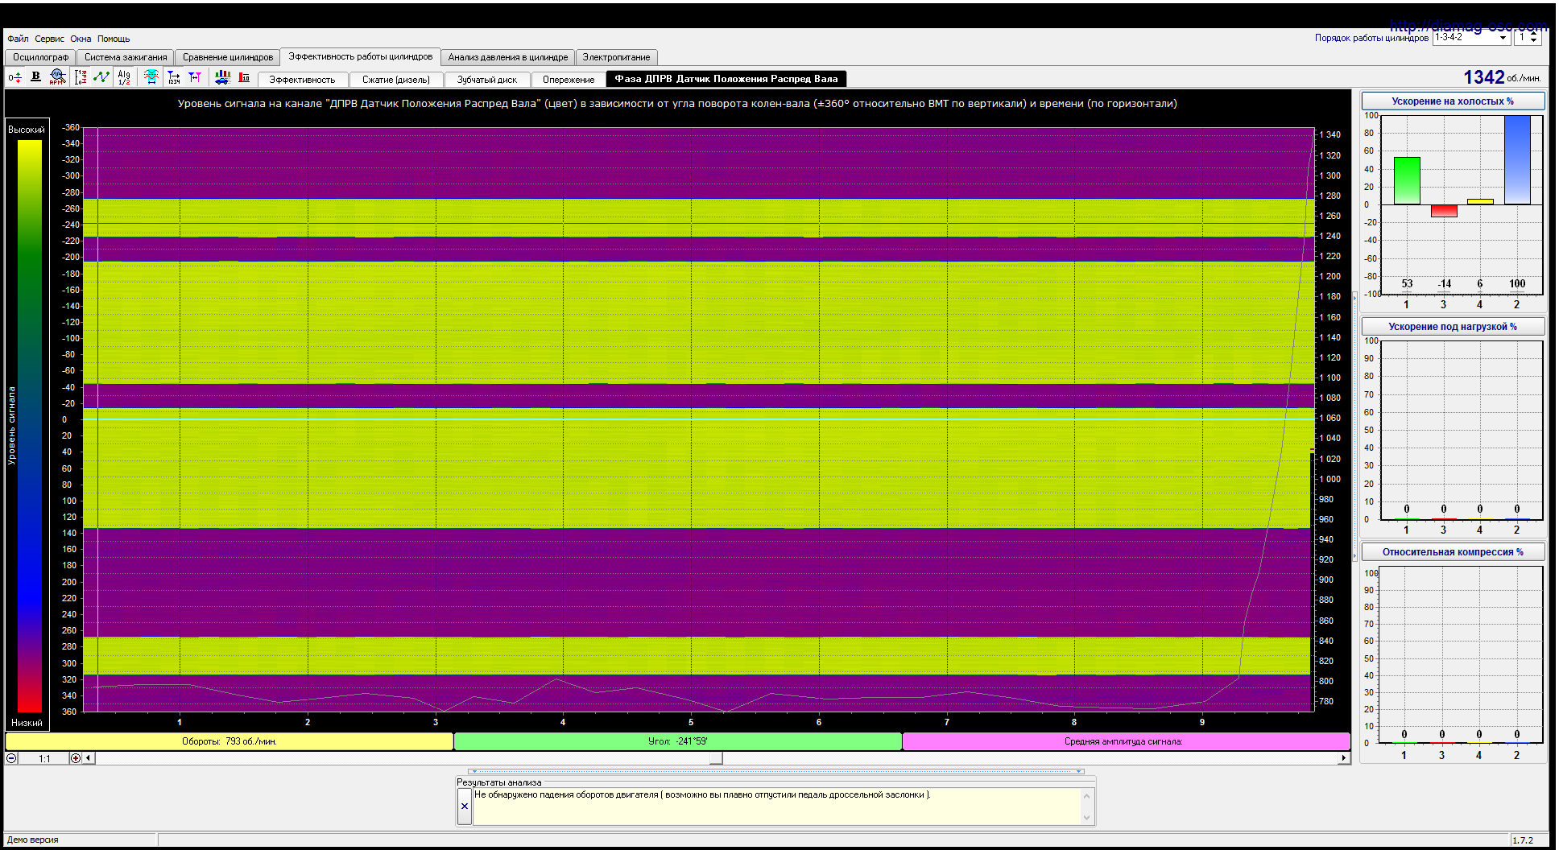
Task: Select the Эффективность работы цилиндров tab
Action: pyautogui.click(x=361, y=56)
